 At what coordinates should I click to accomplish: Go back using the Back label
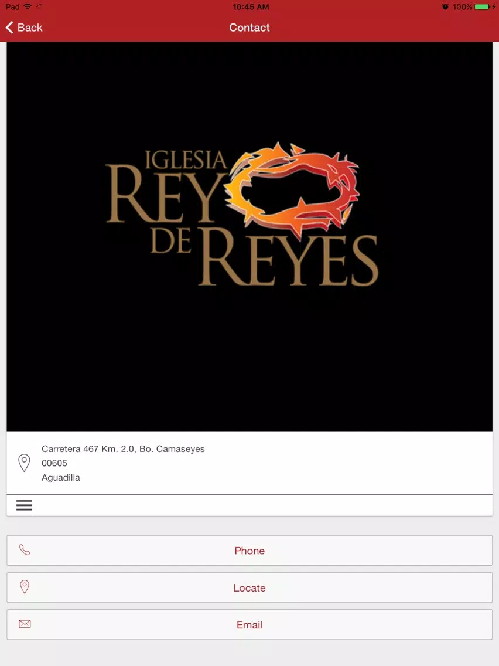pyautogui.click(x=30, y=28)
